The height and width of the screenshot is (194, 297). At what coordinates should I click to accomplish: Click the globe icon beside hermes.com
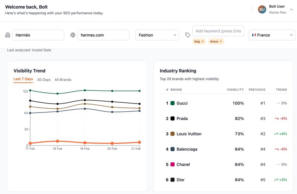pyautogui.click(x=73, y=35)
